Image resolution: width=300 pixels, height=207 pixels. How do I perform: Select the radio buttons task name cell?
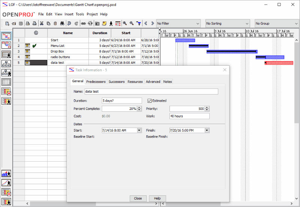pyautogui.click(x=68, y=57)
